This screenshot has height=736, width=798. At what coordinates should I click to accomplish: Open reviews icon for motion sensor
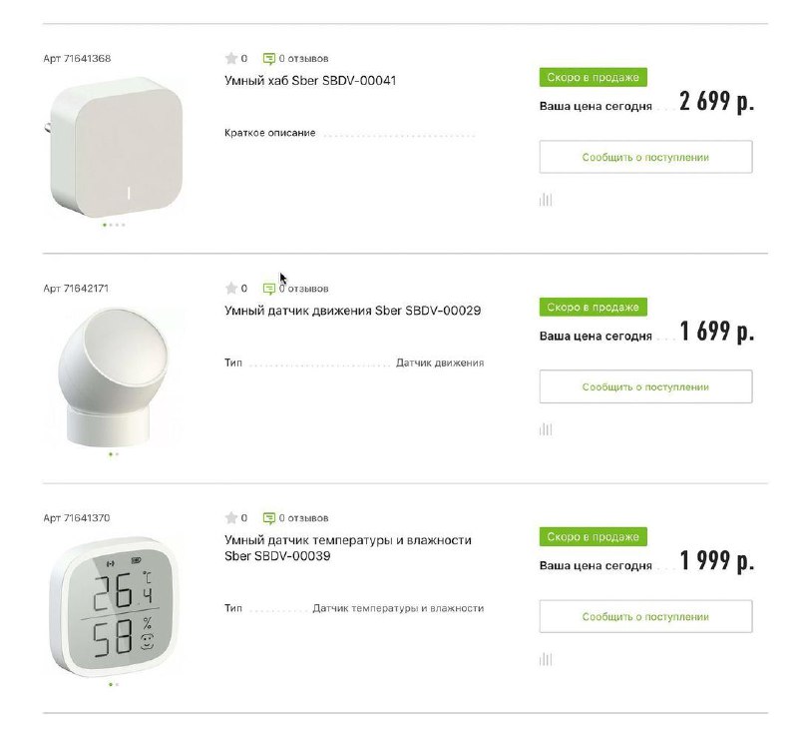(x=268, y=289)
